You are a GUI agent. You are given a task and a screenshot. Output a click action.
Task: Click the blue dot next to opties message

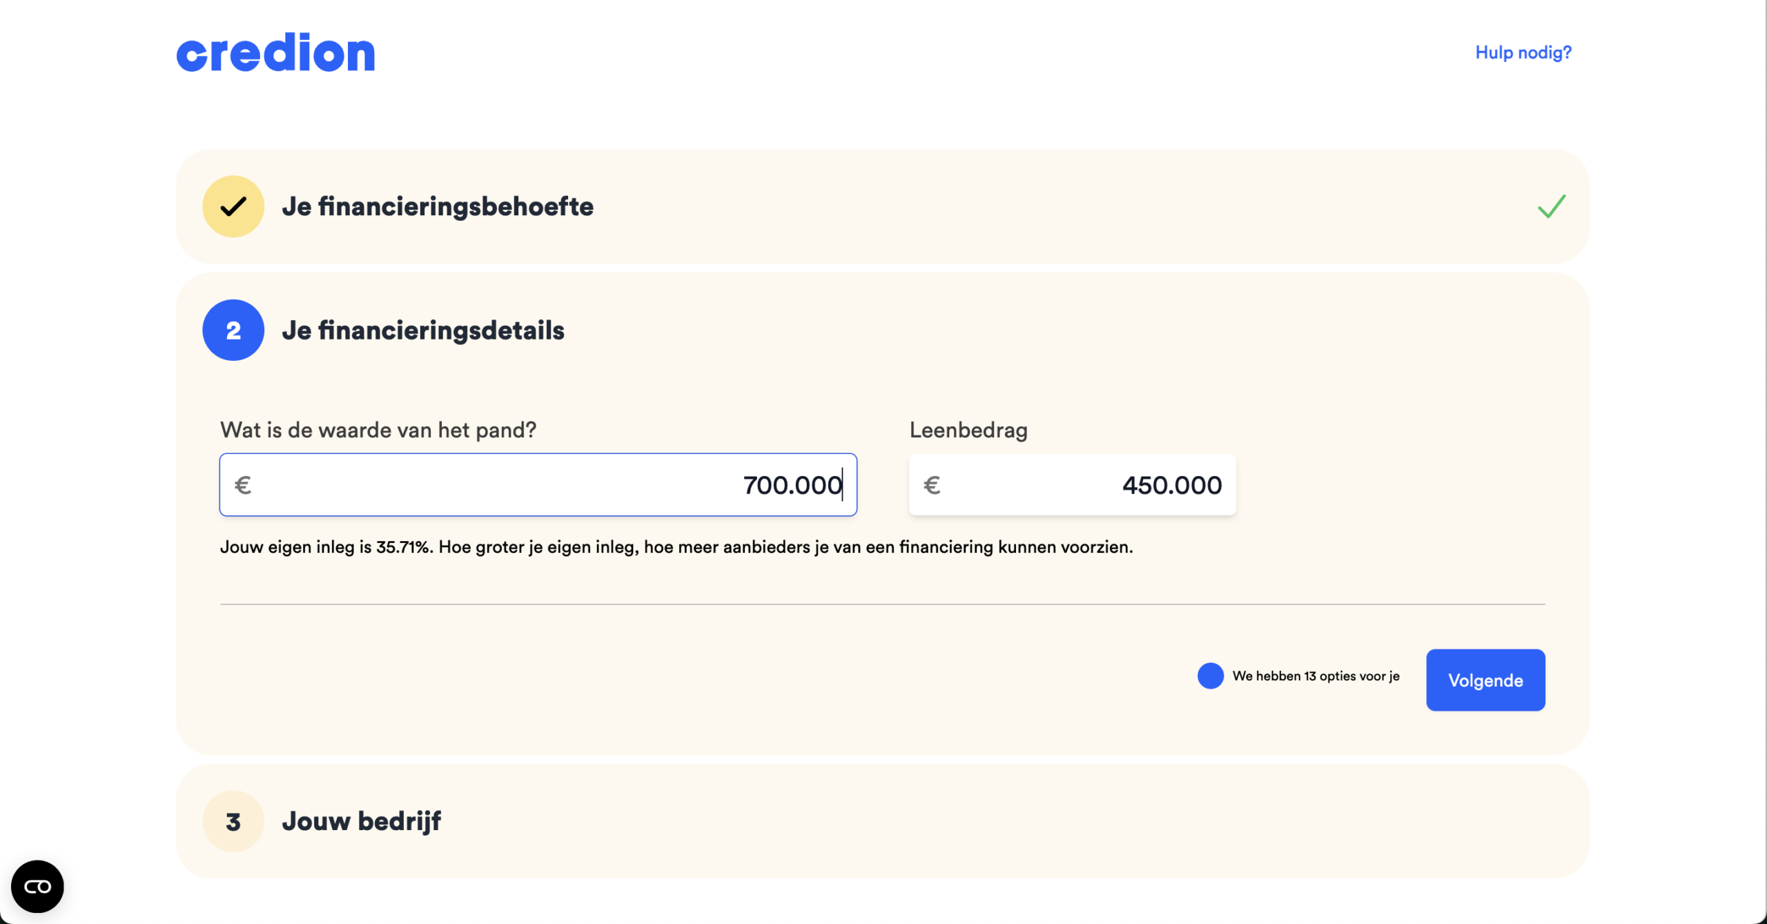click(x=1210, y=676)
